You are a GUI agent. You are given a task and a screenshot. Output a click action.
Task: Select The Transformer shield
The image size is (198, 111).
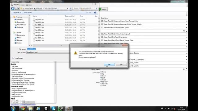point(17,68)
